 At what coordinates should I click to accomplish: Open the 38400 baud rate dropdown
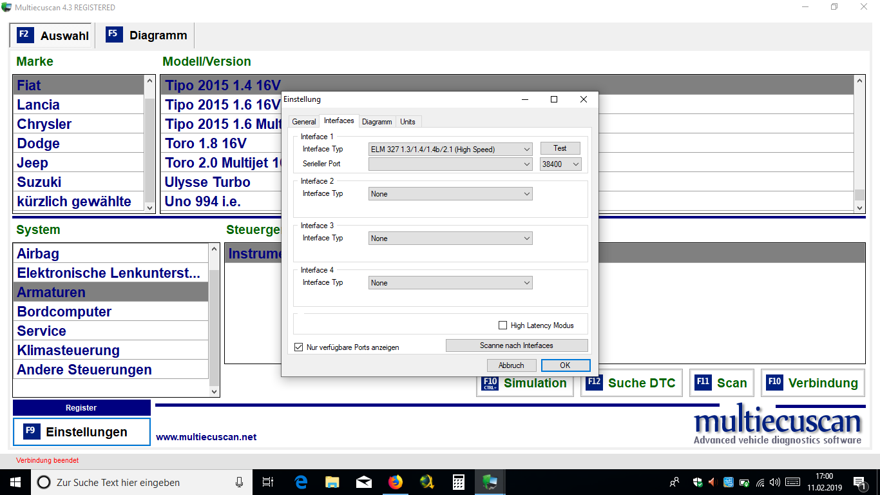pyautogui.click(x=560, y=164)
